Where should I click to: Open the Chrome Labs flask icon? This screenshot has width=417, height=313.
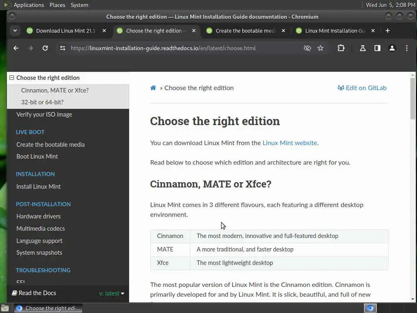click(x=362, y=48)
